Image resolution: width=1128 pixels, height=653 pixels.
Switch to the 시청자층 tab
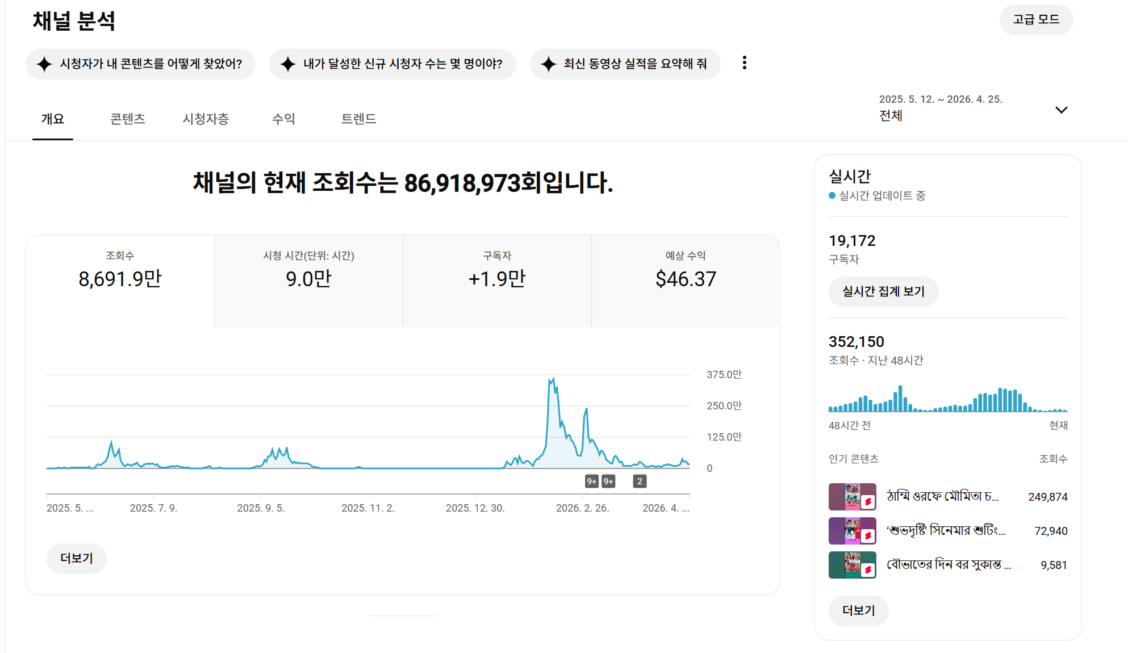205,119
